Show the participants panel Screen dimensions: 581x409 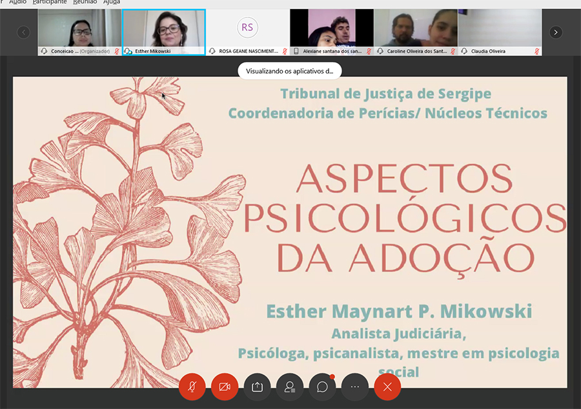(x=290, y=386)
